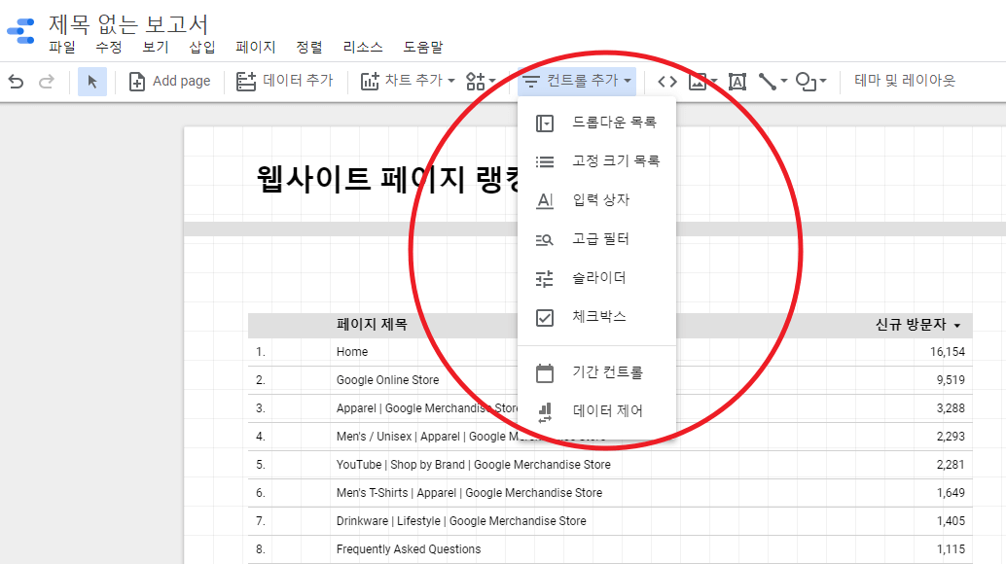Expand the 차트 추가 dropdown arrow
The width and height of the screenshot is (1006, 564).
click(451, 82)
